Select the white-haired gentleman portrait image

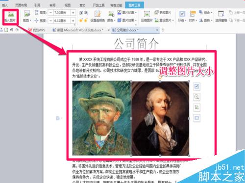tap(160, 119)
